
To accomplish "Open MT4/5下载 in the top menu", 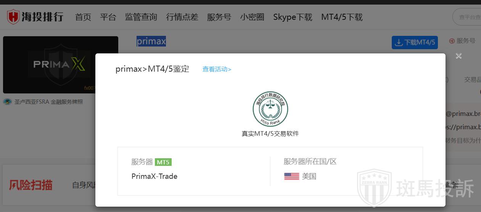I will pyautogui.click(x=342, y=17).
